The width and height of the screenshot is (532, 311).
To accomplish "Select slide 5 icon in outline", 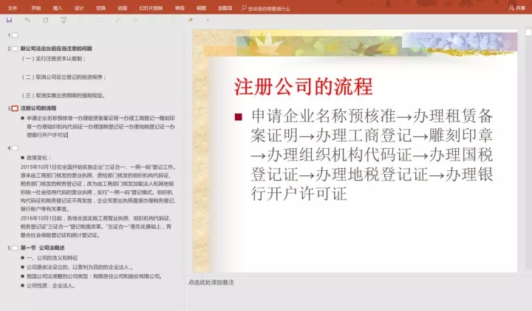I will click(15, 248).
